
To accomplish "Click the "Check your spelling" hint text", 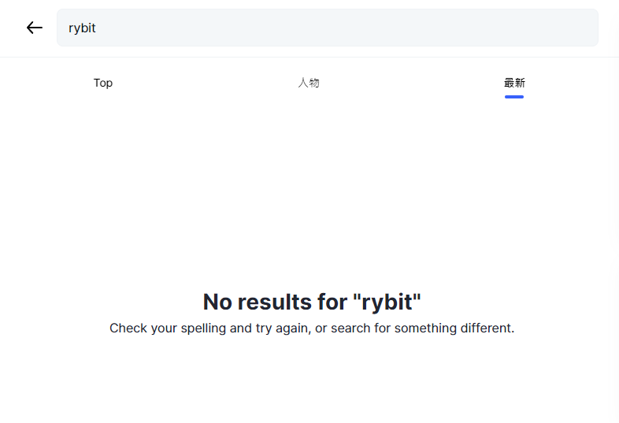I will (x=312, y=328).
